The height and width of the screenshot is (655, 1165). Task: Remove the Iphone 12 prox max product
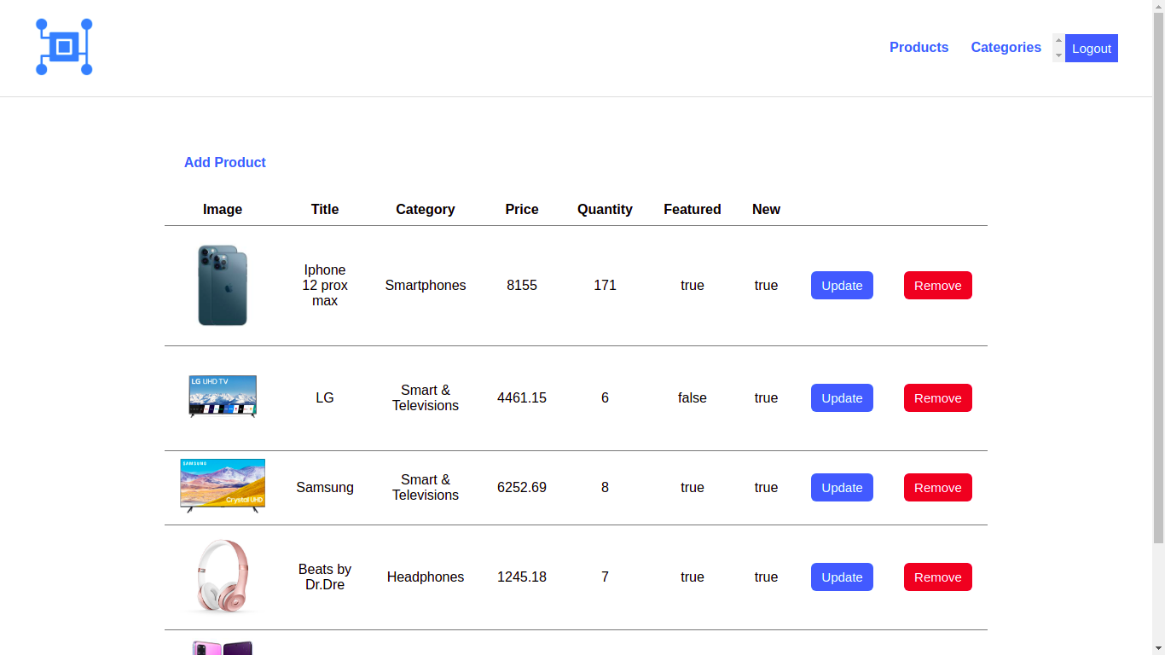tap(938, 286)
